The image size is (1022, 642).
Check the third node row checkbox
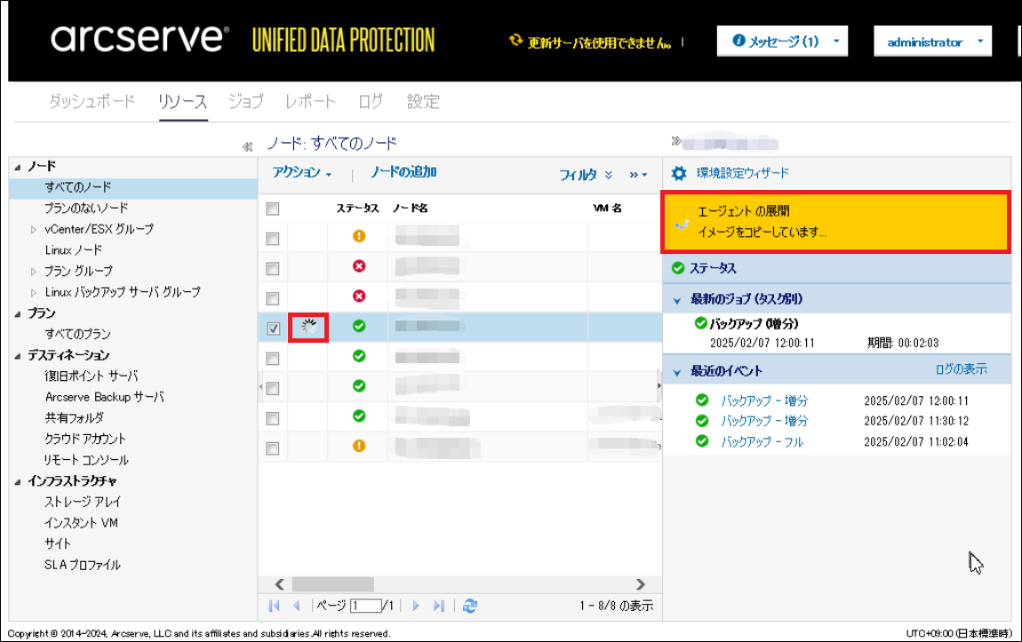(273, 299)
